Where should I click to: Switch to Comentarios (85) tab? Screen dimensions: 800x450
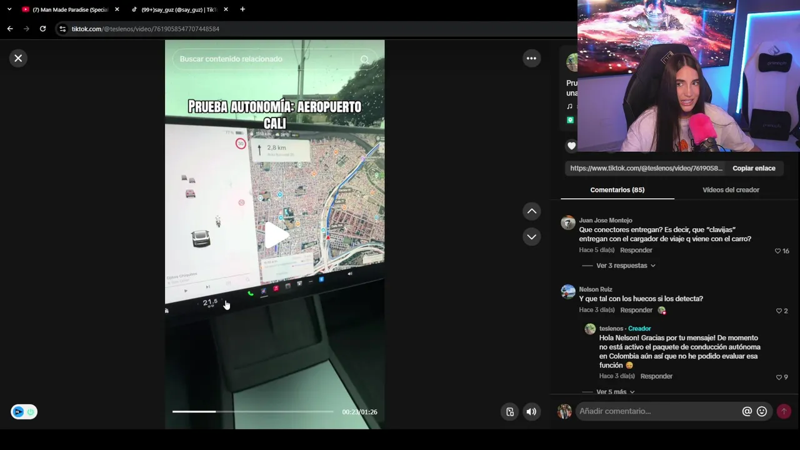pyautogui.click(x=617, y=190)
